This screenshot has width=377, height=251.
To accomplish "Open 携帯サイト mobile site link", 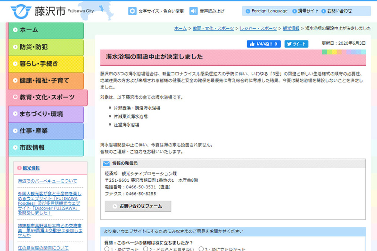I will [308, 11].
